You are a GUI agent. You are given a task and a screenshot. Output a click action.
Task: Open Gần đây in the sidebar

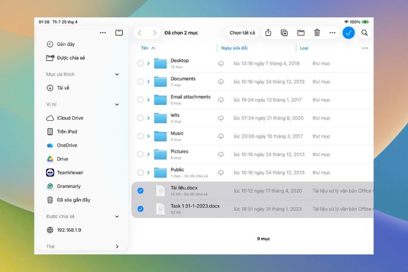click(61, 44)
